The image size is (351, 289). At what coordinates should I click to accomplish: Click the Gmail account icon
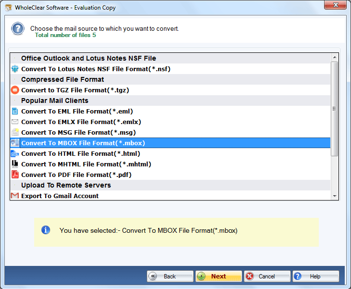click(15, 196)
